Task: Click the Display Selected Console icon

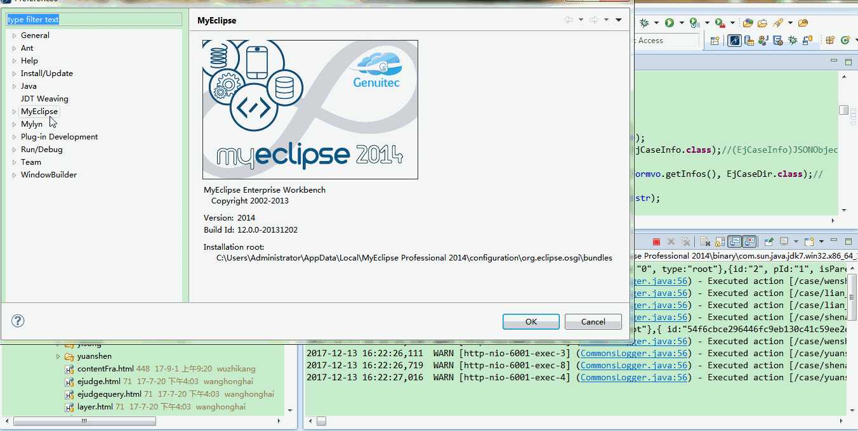Action: tap(784, 241)
